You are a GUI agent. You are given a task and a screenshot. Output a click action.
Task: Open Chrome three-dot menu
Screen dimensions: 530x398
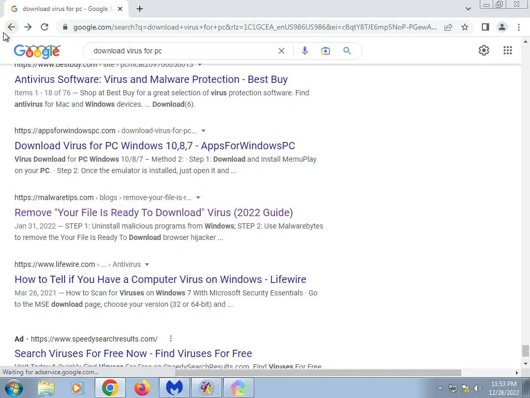[519, 27]
